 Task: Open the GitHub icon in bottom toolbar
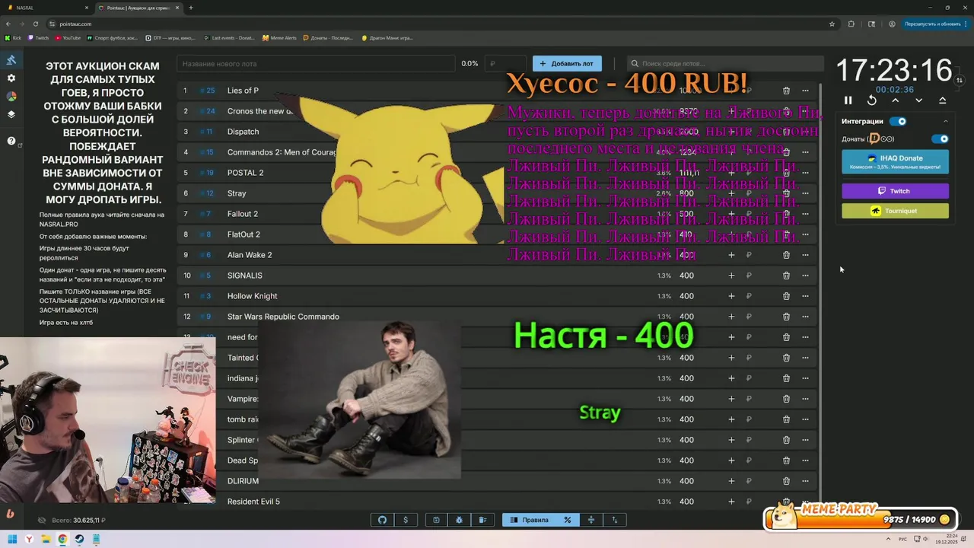(x=383, y=520)
